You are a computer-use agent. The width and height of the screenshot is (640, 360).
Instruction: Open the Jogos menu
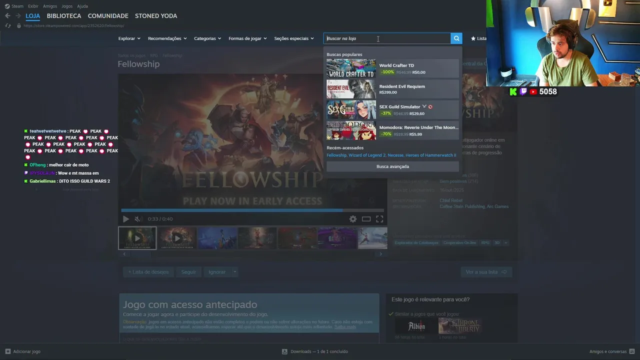[x=67, y=6]
